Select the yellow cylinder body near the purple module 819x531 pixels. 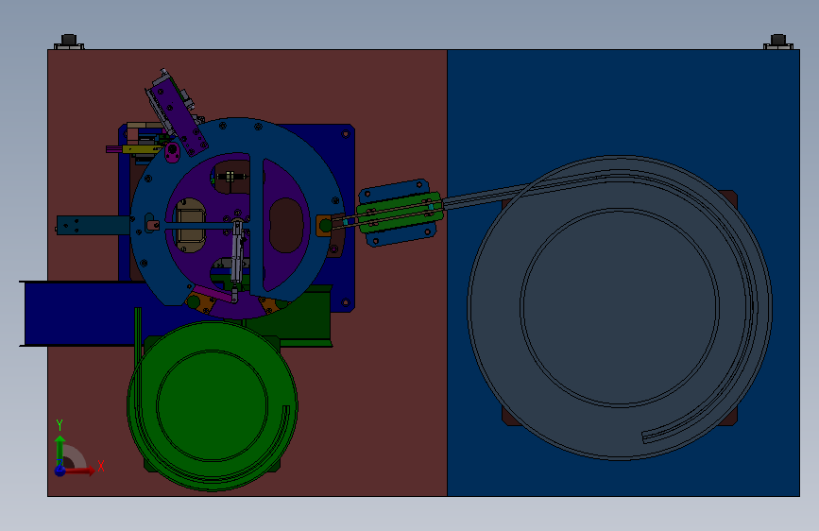coord(140,149)
